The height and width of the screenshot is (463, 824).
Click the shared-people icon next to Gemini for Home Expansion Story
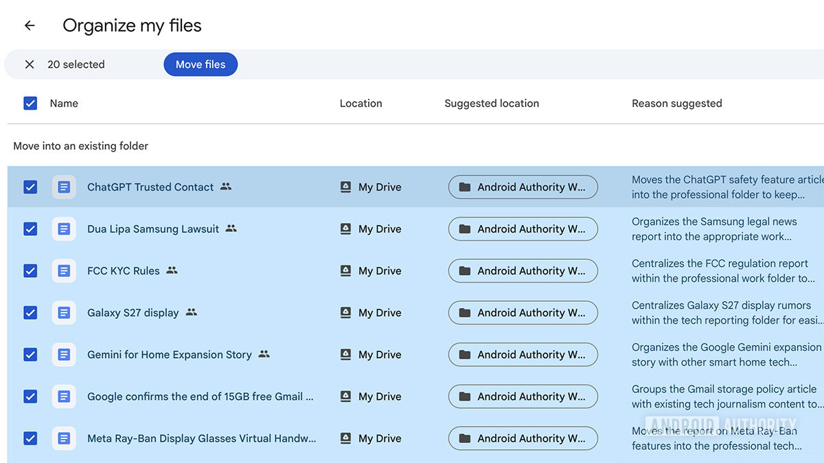pos(264,354)
